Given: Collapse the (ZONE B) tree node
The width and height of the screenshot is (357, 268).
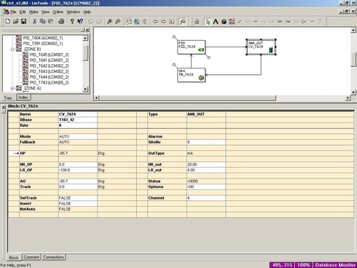Looking at the screenshot, I should (12, 49).
